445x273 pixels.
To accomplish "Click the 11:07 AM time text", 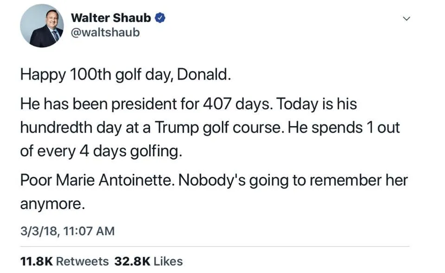I will (x=92, y=231).
